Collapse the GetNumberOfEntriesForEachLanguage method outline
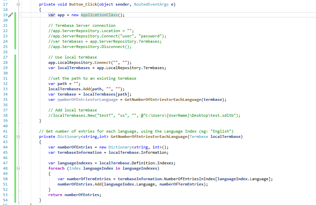The image size is (316, 205). click(x=18, y=137)
